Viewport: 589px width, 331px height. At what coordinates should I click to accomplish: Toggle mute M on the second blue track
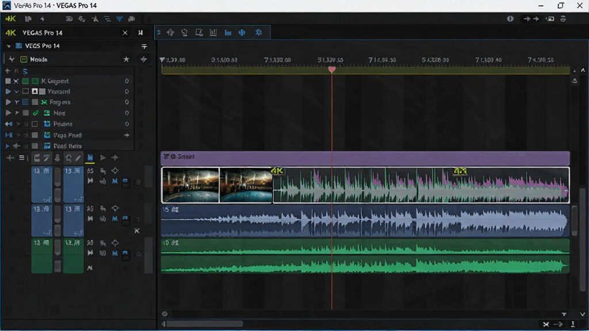click(x=115, y=219)
